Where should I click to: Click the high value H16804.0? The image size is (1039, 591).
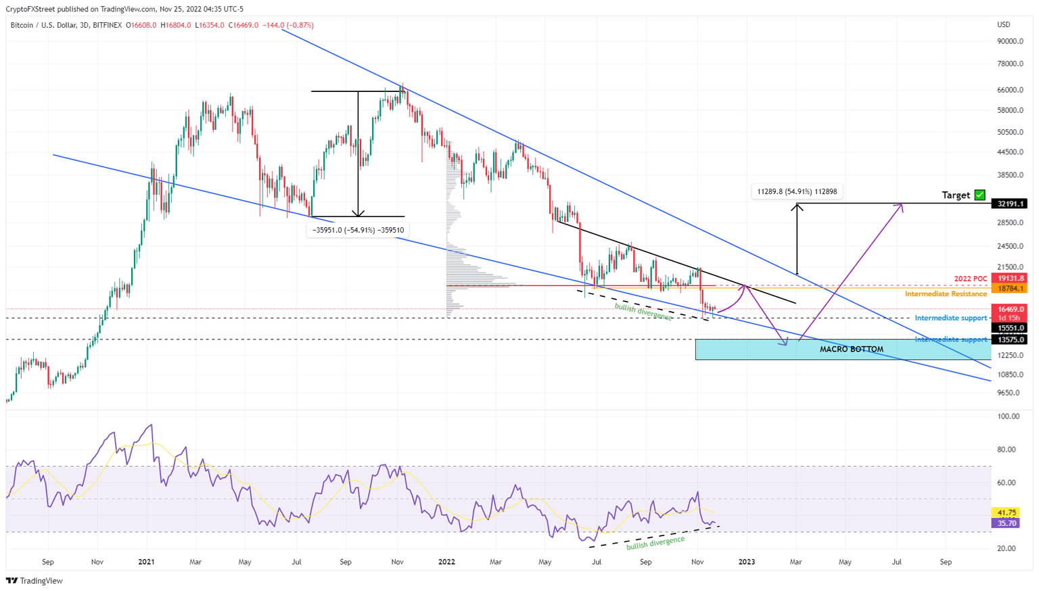tap(176, 25)
